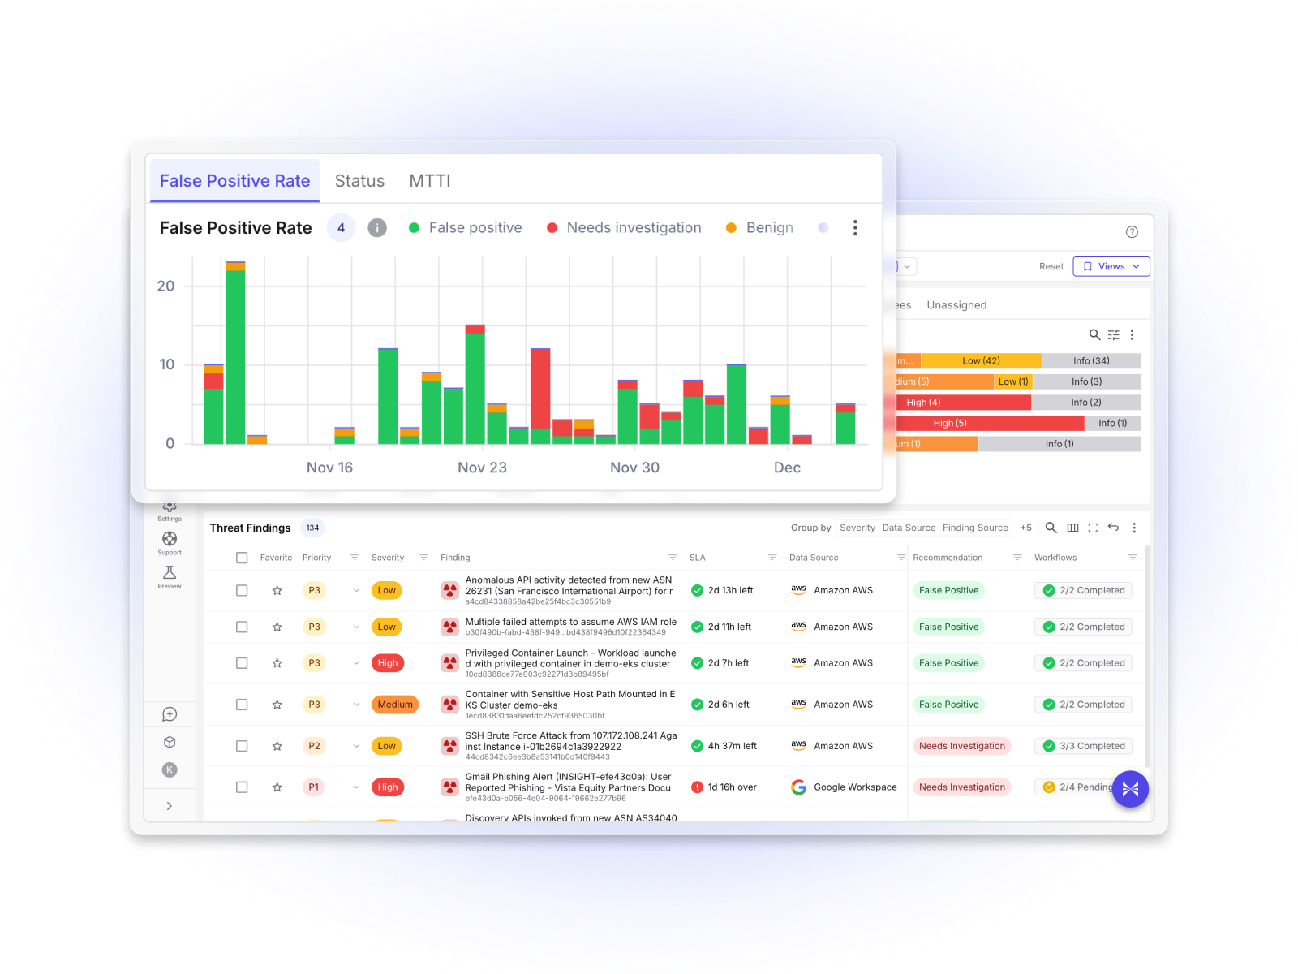1298x974 pixels.
Task: Open Support in the sidebar
Action: tap(170, 543)
